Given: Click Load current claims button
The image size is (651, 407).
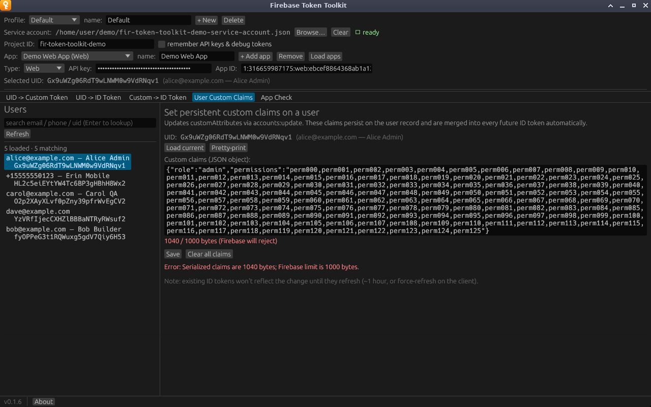Looking at the screenshot, I should pyautogui.click(x=185, y=148).
